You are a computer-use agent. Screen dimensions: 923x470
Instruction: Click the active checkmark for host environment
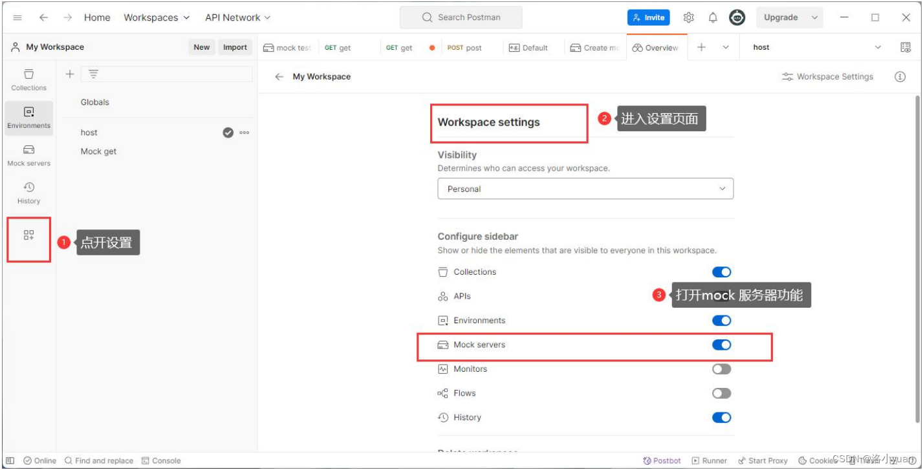pyautogui.click(x=228, y=133)
